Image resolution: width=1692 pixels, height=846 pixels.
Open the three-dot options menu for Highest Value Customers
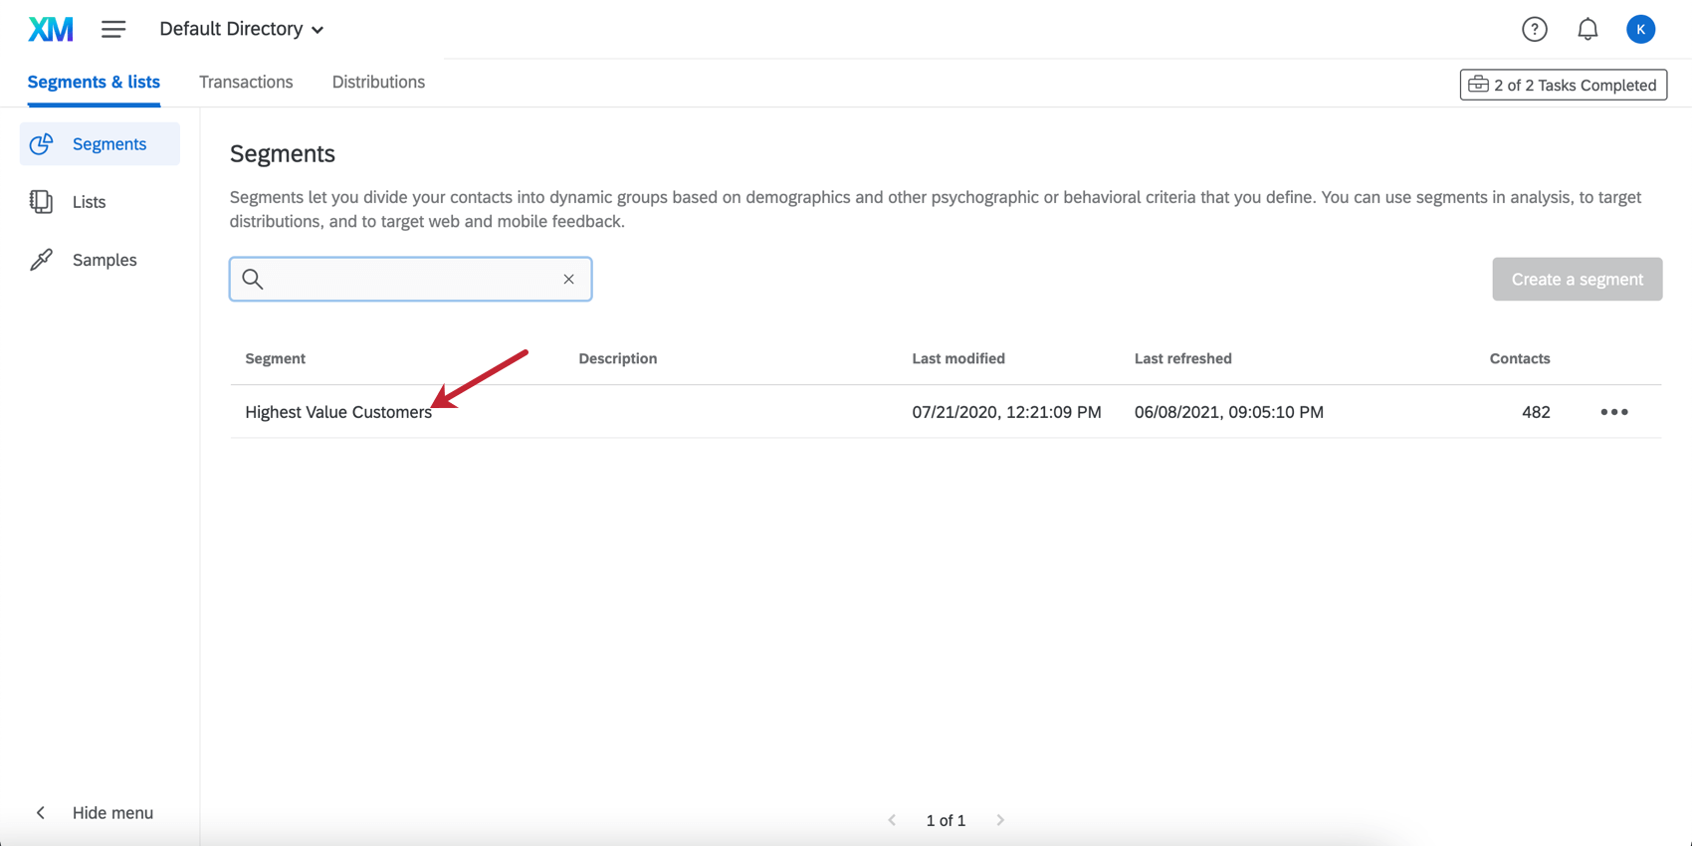[1613, 412]
